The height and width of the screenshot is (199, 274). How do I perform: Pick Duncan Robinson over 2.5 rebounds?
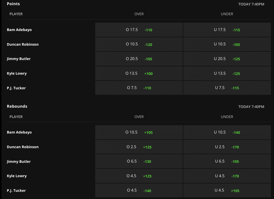[139, 147]
